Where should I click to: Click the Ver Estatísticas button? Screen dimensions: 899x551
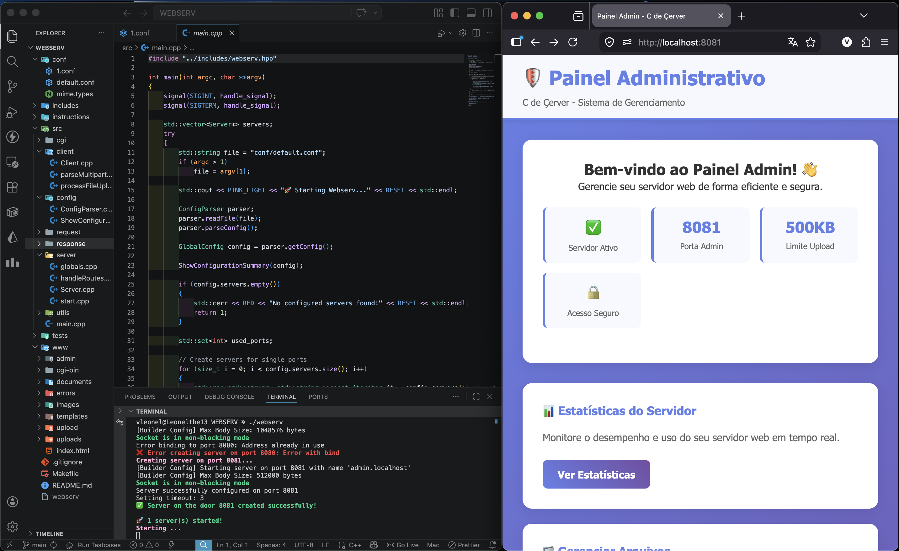(596, 474)
